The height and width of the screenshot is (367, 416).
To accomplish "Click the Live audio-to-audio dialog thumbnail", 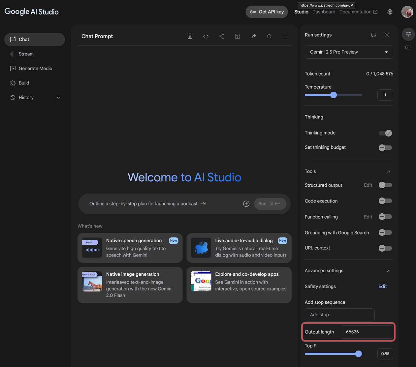I will pyautogui.click(x=201, y=248).
